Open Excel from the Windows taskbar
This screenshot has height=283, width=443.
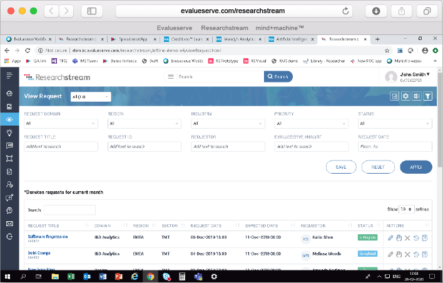point(71,277)
